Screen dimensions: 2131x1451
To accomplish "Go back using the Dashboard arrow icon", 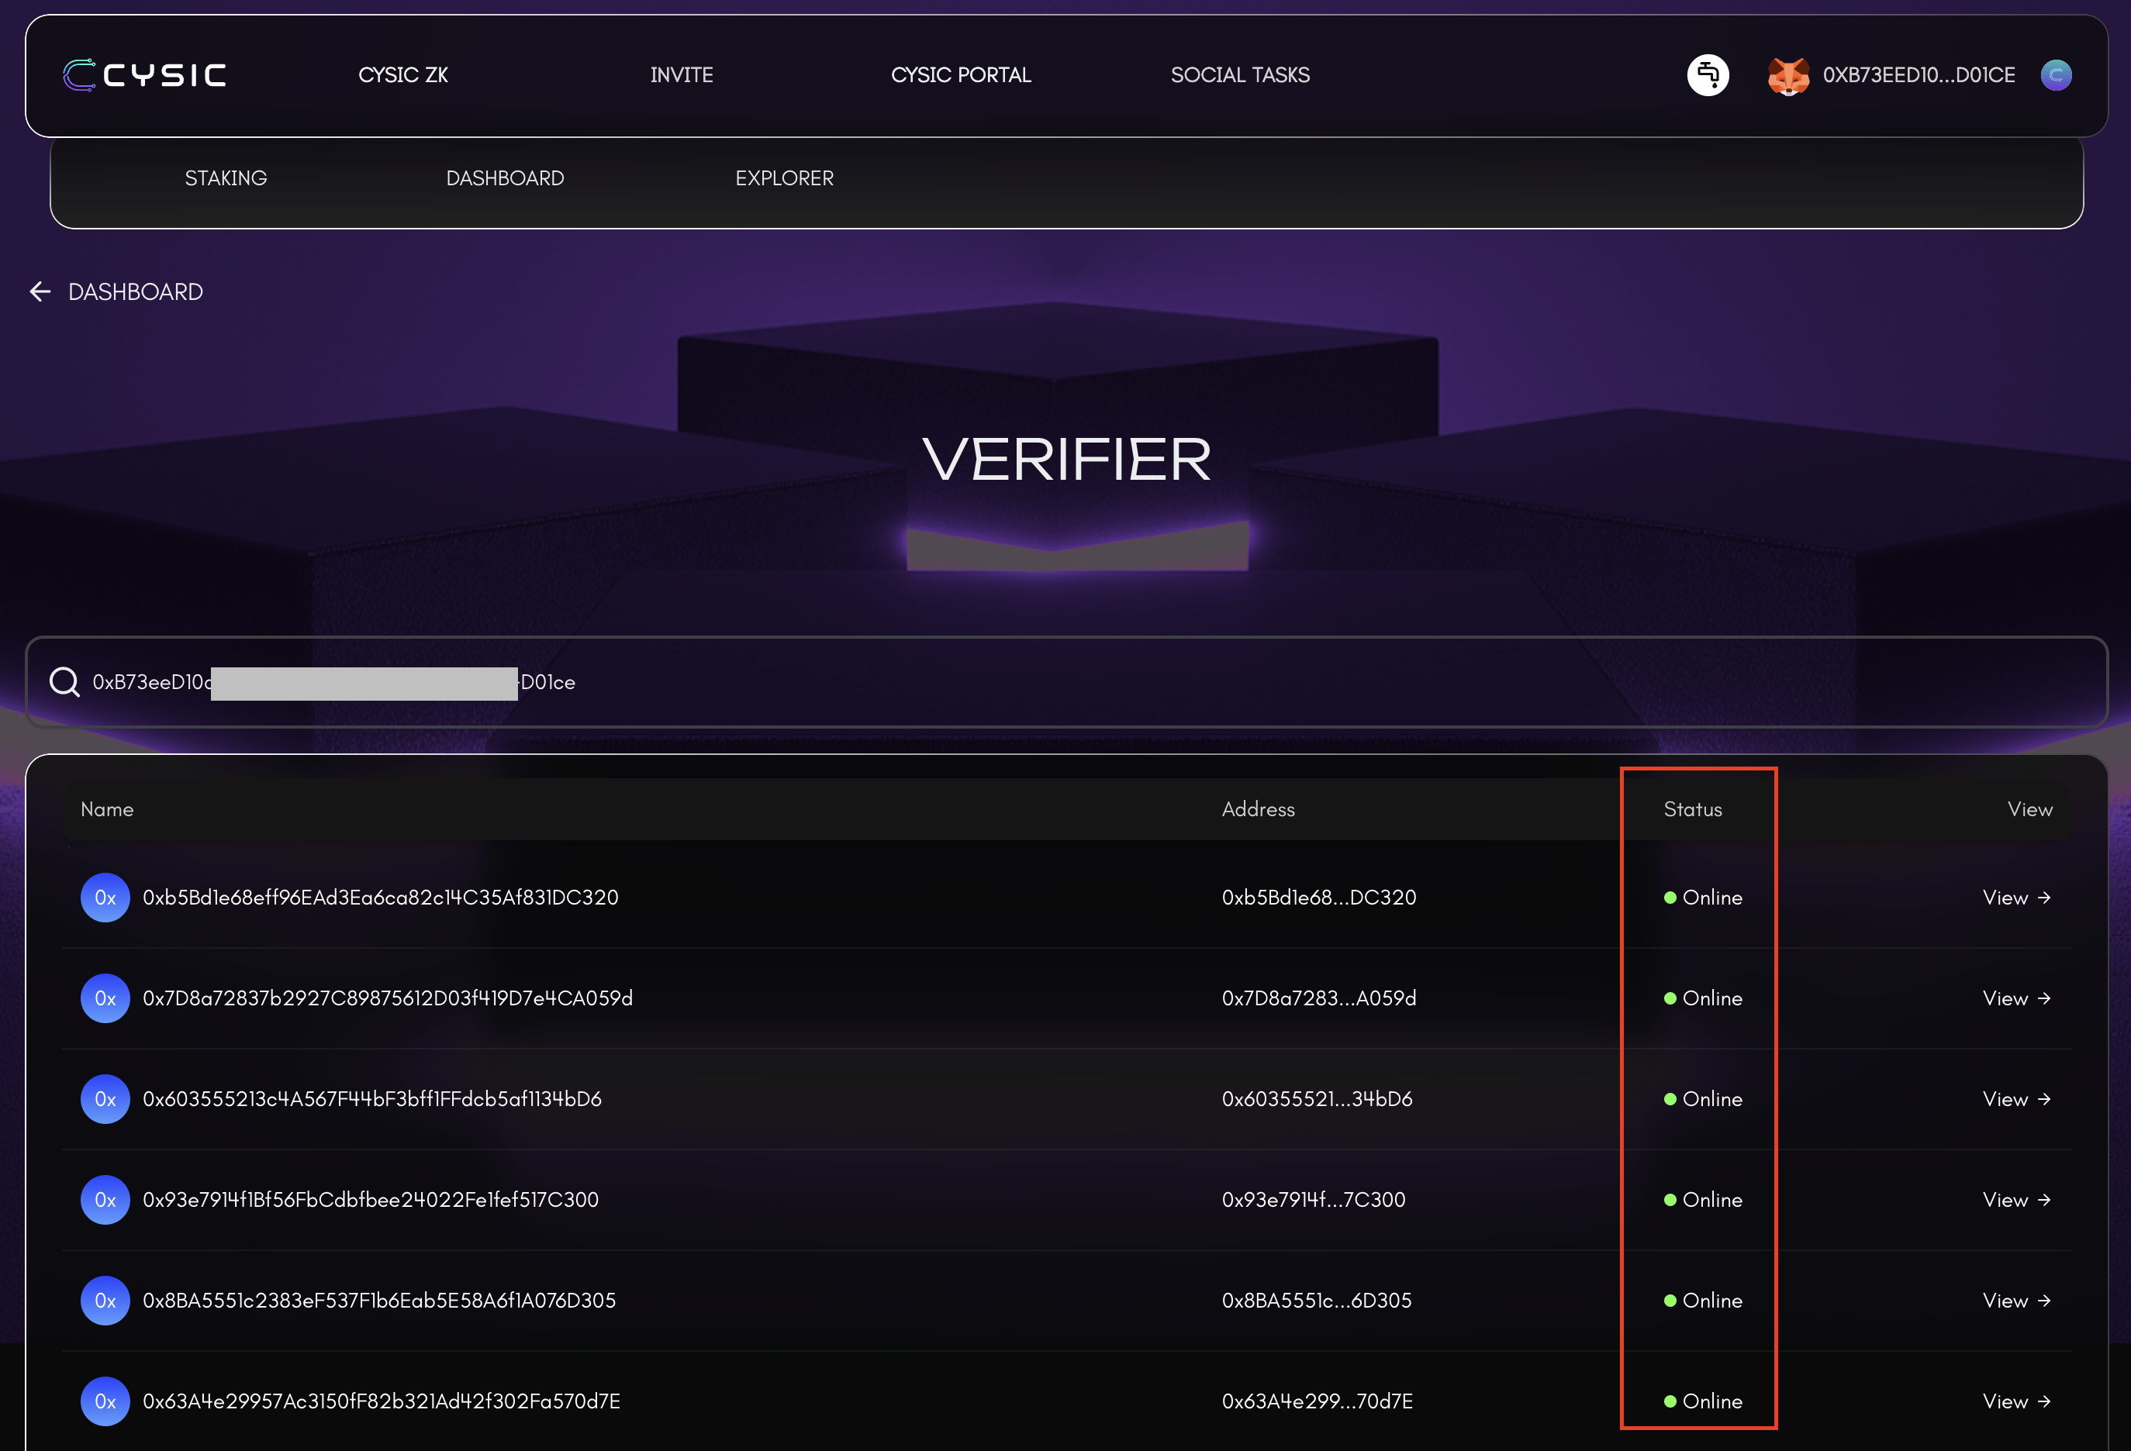I will point(40,291).
